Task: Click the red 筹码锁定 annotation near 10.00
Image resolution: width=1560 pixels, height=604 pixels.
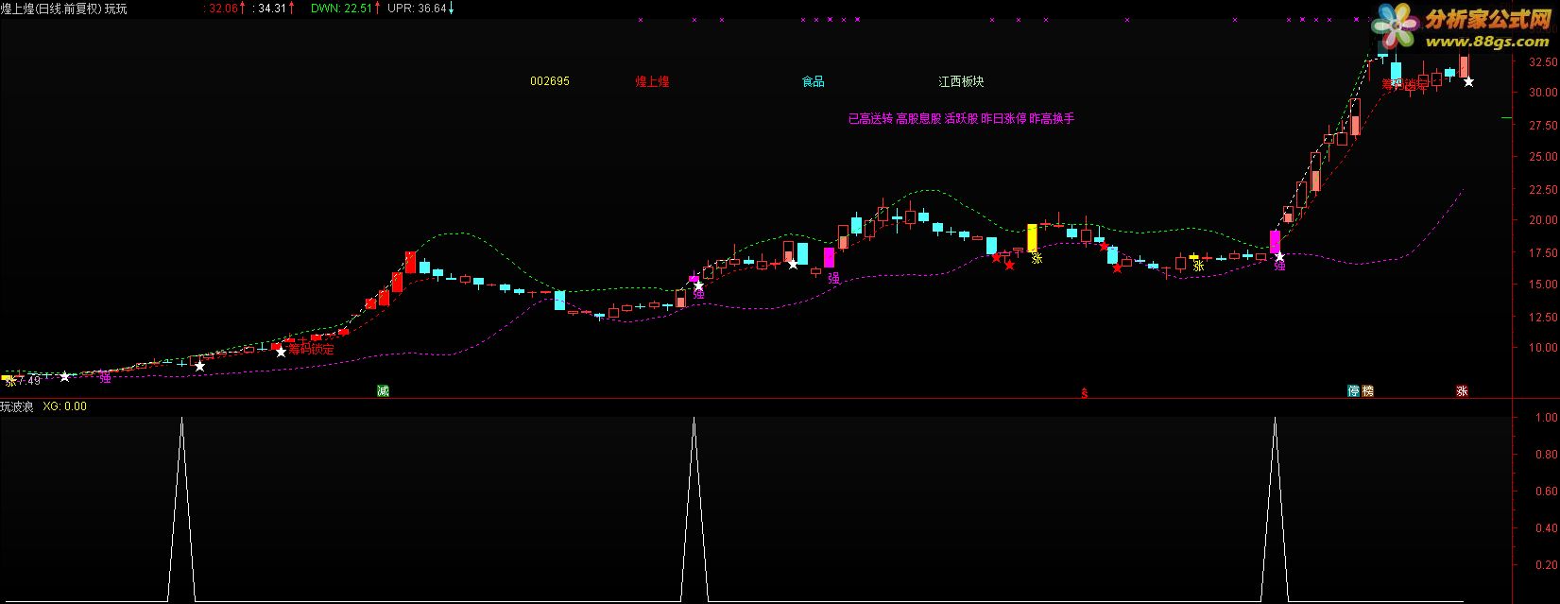Action: (311, 349)
